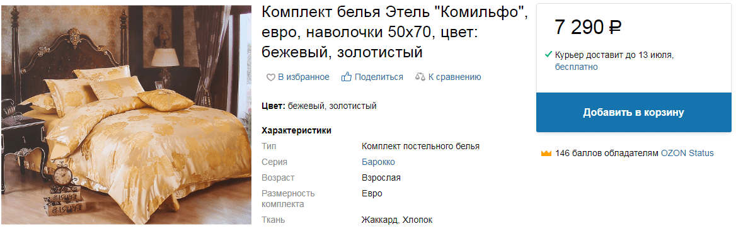736x231 pixels.
Task: Open the 'Поделиться' share link
Action: coord(379,77)
